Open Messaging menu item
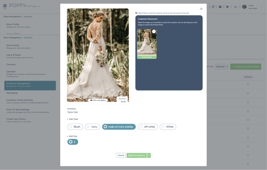The height and width of the screenshot is (170, 267). tap(12, 93)
